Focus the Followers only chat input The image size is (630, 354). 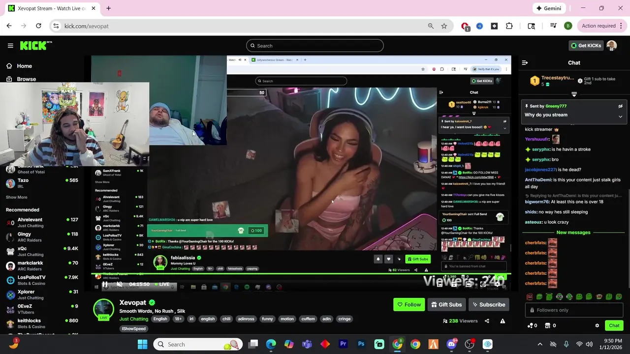[574, 310]
